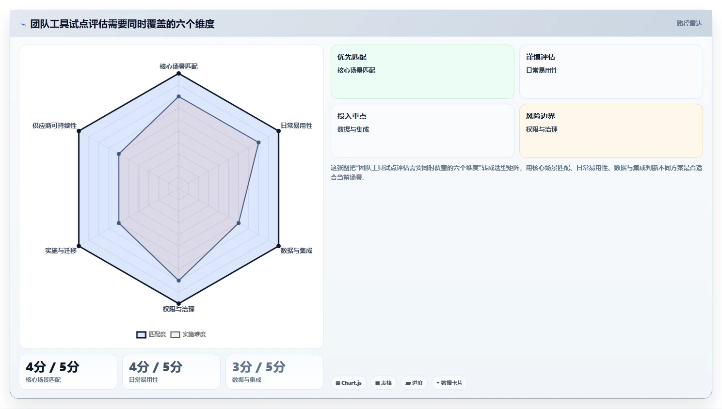Toggle the 实施难度 legend swatch
The height and width of the screenshot is (409, 722).
pyautogui.click(x=175, y=334)
